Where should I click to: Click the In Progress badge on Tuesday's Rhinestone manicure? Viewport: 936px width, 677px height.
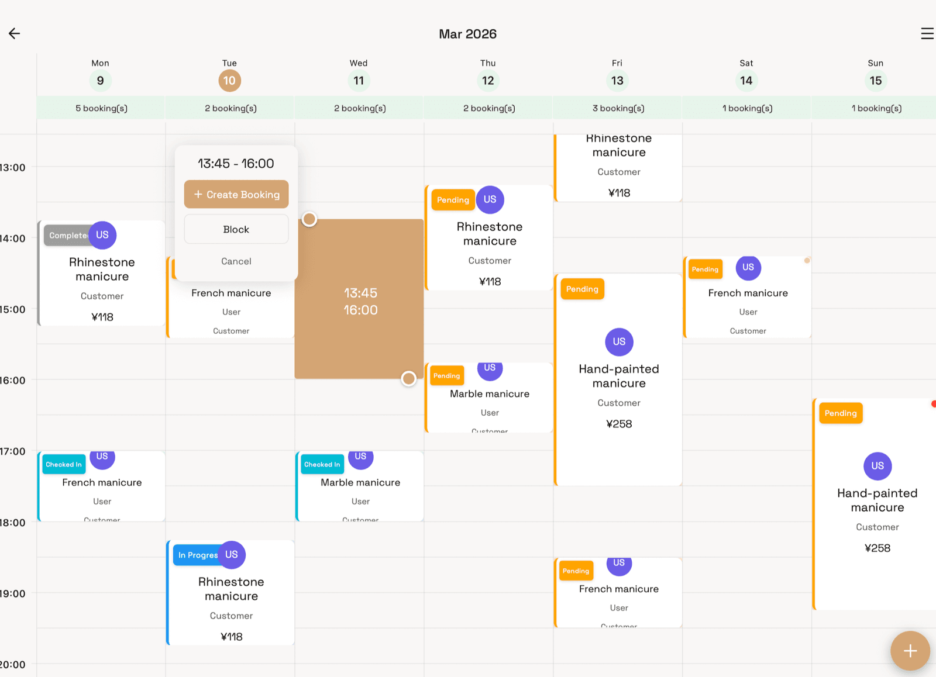[197, 555]
